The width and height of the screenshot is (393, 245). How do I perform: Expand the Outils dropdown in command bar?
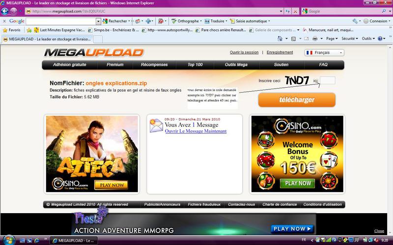coord(368,38)
